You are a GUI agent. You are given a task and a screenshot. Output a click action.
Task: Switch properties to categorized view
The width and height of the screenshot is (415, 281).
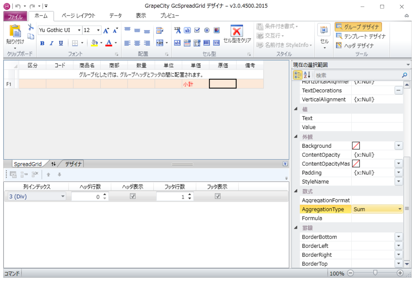[x=297, y=75]
